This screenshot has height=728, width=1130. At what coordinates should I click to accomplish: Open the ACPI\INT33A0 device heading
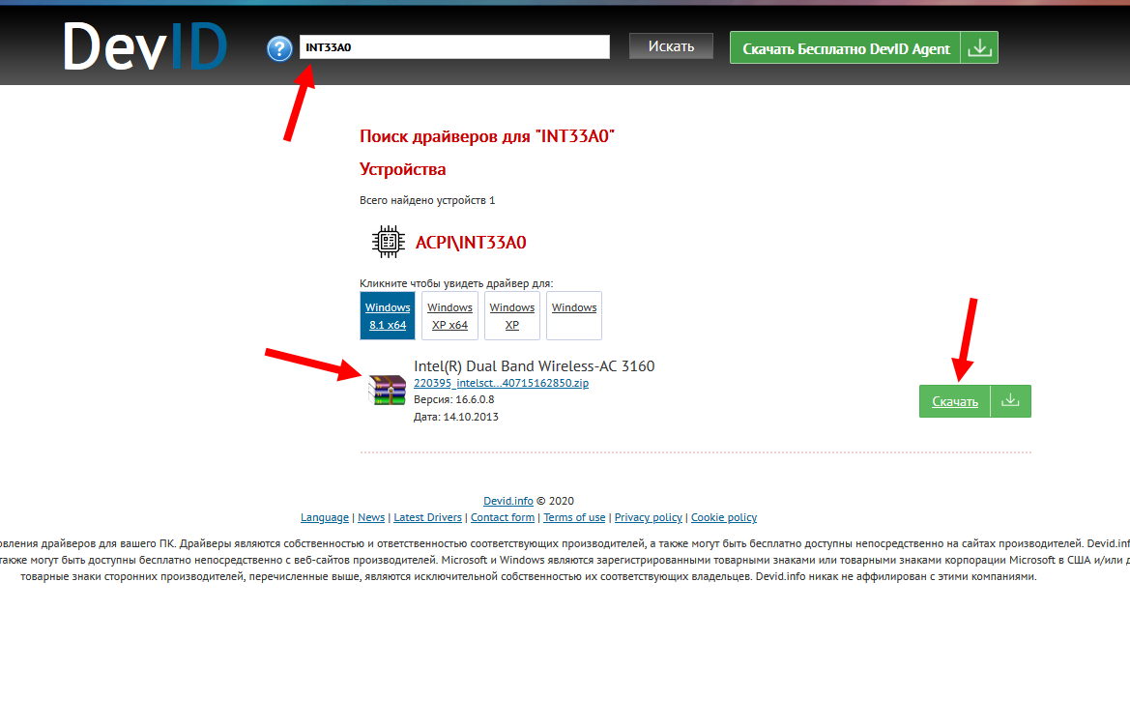point(471,243)
